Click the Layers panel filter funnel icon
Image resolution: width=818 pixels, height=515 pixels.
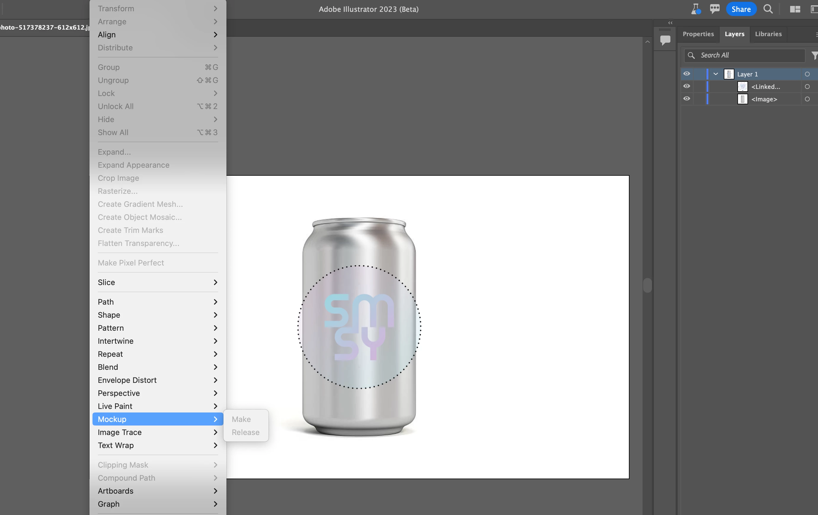[814, 55]
